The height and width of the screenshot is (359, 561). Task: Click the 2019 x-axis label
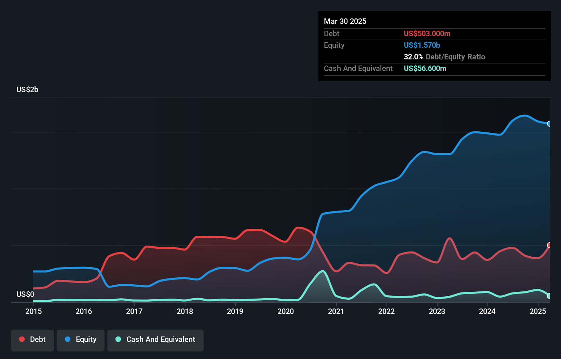[x=235, y=311]
